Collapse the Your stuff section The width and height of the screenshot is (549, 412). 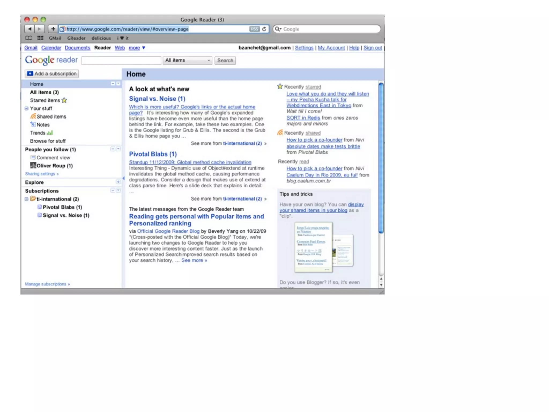click(27, 109)
